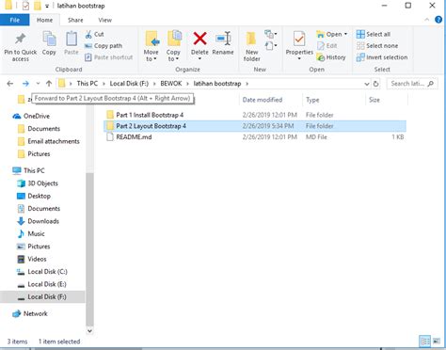Click Invert selection
Screen dimensions: 446x350
pos(382,57)
